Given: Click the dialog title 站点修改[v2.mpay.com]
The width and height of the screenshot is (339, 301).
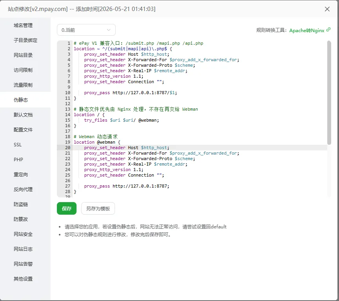Looking at the screenshot, I should (x=38, y=9).
